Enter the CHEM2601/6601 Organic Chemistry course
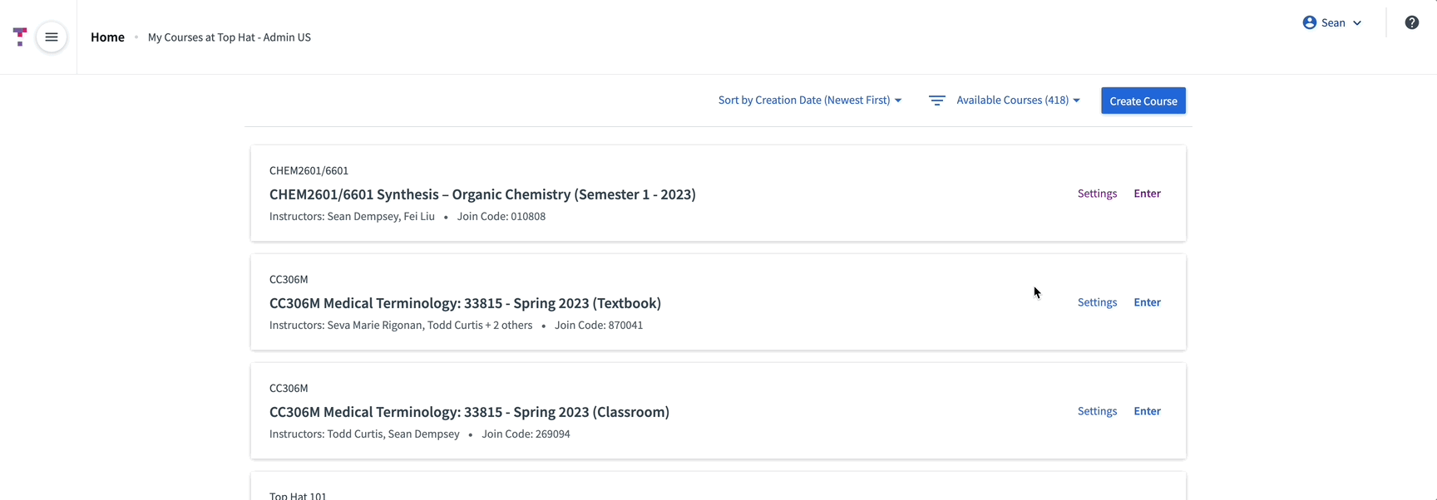The width and height of the screenshot is (1437, 500). tap(1147, 193)
